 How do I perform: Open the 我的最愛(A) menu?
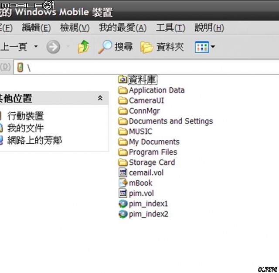click(x=123, y=28)
